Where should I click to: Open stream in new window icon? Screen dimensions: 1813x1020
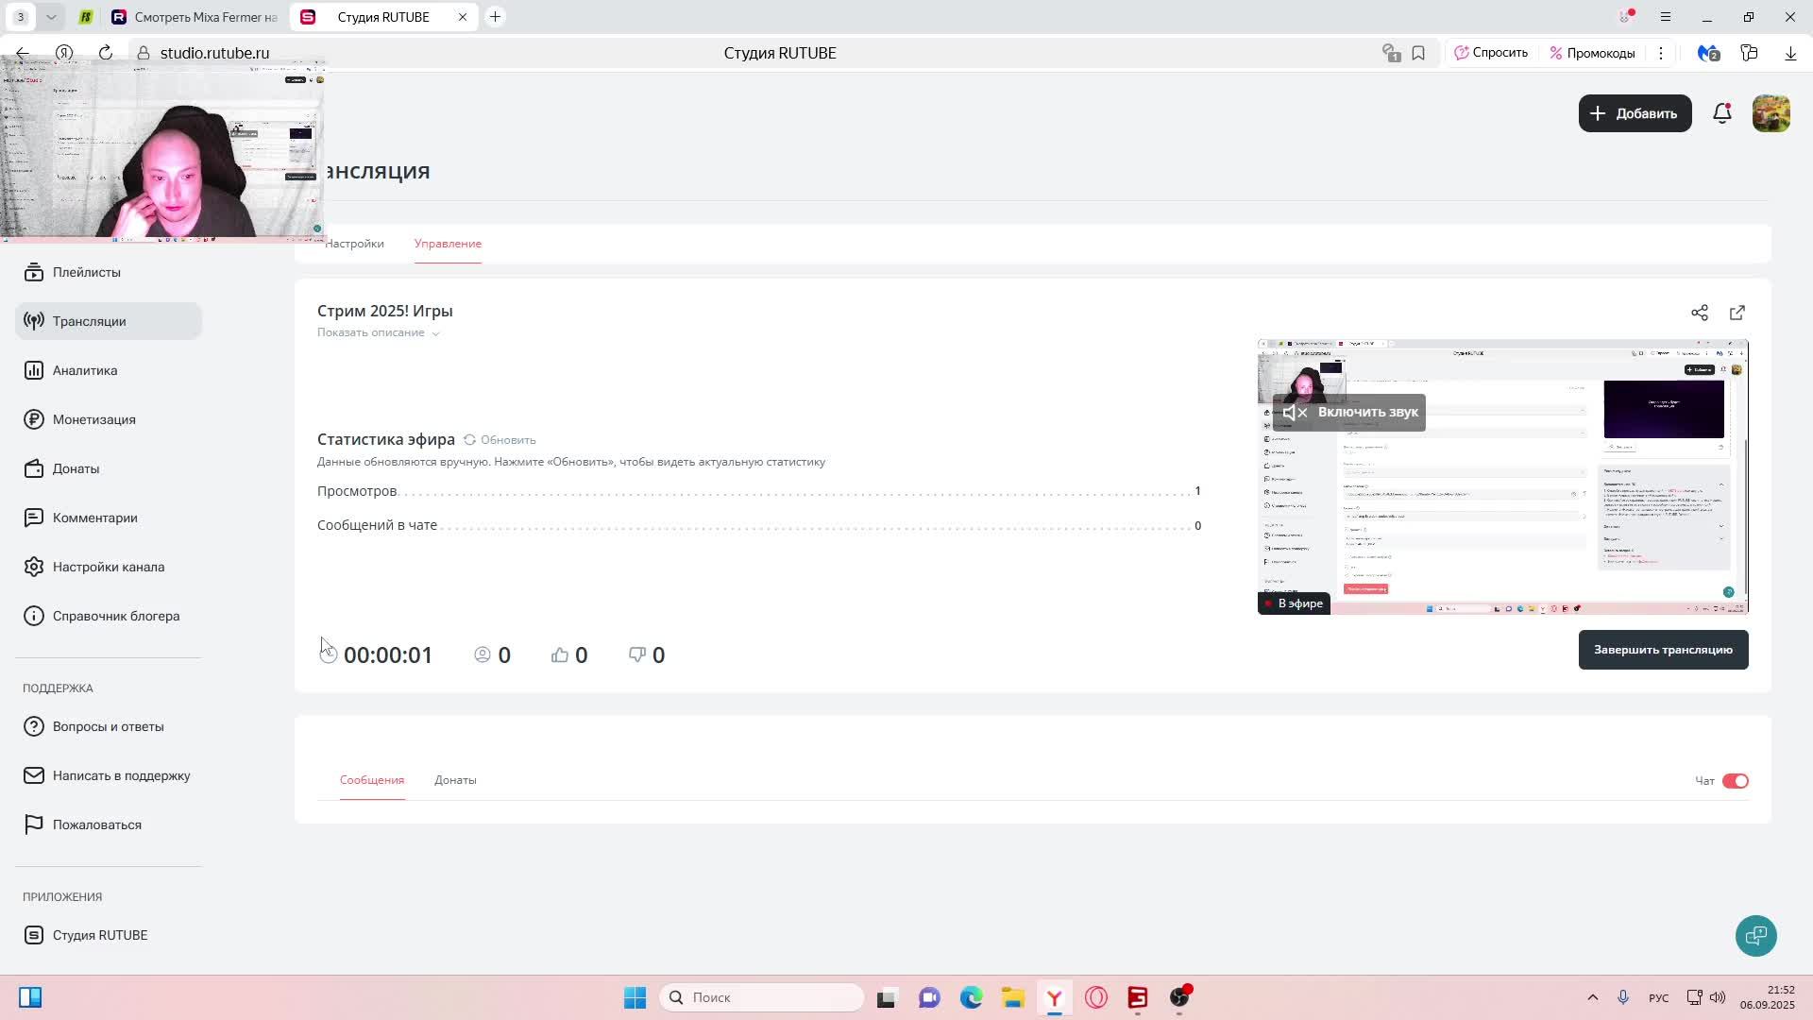[x=1737, y=313]
